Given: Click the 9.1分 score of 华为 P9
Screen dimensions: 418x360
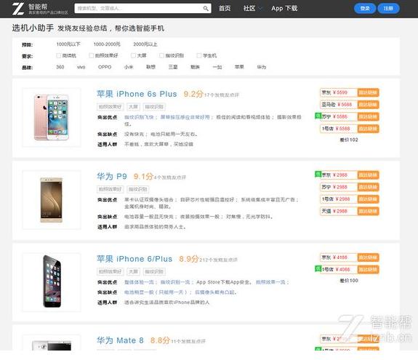Looking at the screenshot, I should click(x=143, y=177).
